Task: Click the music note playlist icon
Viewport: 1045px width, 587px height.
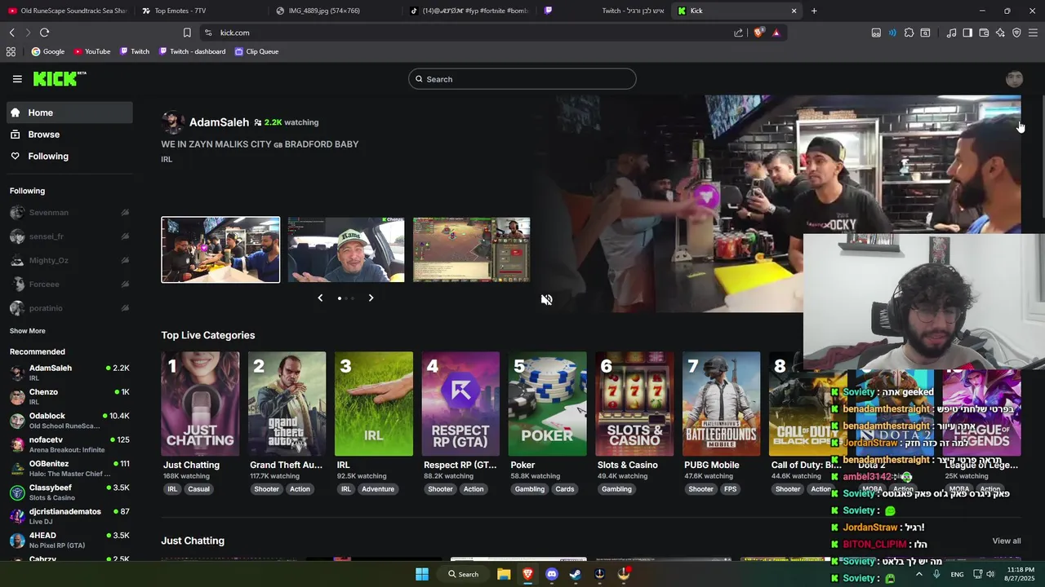Action: click(x=951, y=33)
